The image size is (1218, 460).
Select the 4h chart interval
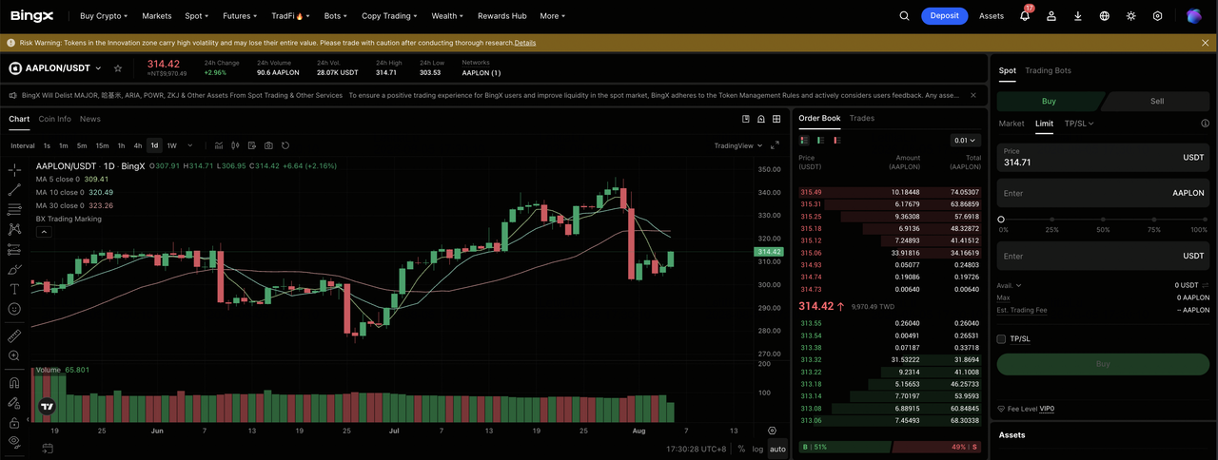tap(138, 145)
